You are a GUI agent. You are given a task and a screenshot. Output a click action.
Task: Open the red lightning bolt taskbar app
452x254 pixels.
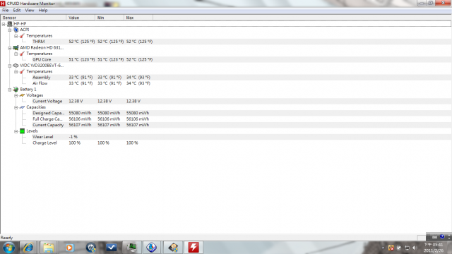pyautogui.click(x=194, y=248)
